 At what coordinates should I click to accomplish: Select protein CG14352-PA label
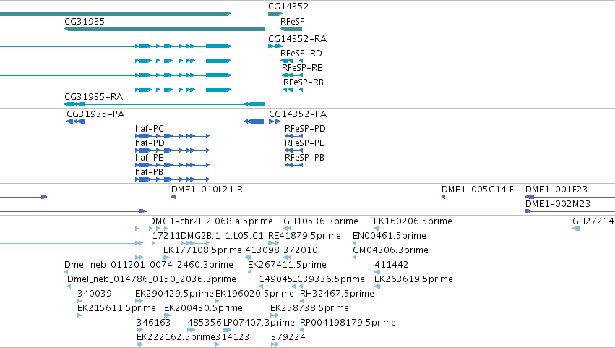point(298,114)
